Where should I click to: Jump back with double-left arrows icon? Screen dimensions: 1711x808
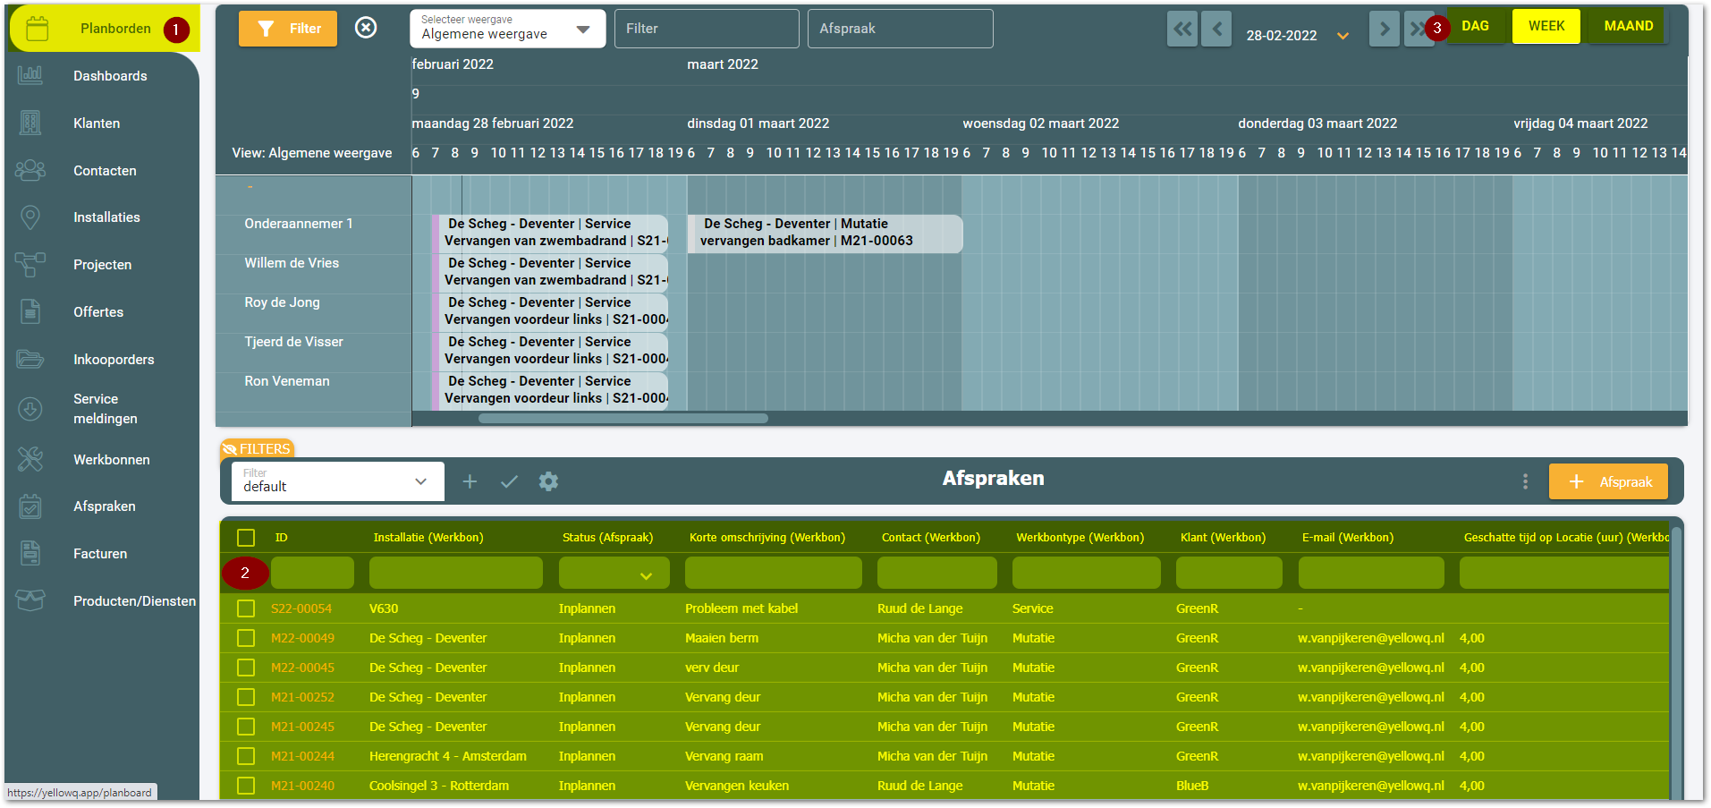[x=1182, y=29]
